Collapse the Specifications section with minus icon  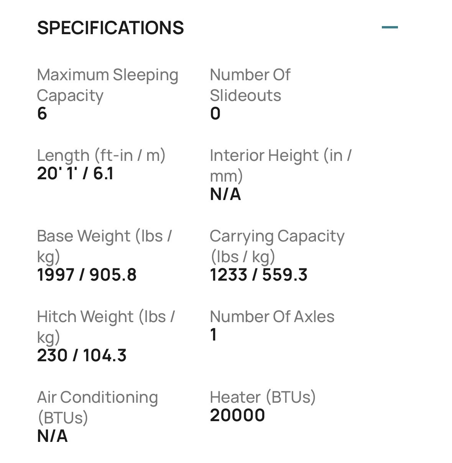tap(390, 27)
